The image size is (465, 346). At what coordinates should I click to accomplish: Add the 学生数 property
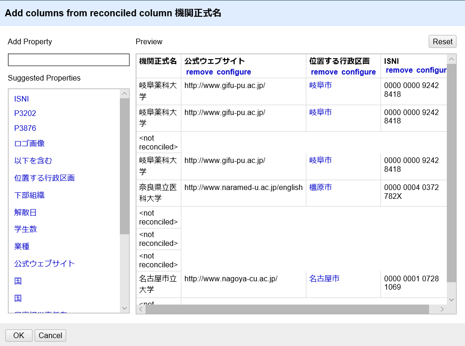(25, 229)
